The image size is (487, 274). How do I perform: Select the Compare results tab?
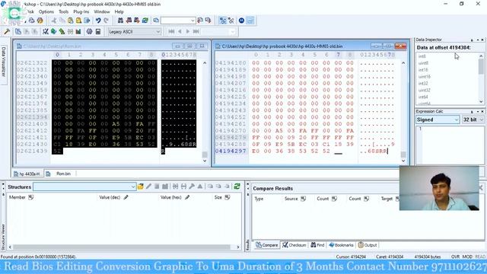267,245
